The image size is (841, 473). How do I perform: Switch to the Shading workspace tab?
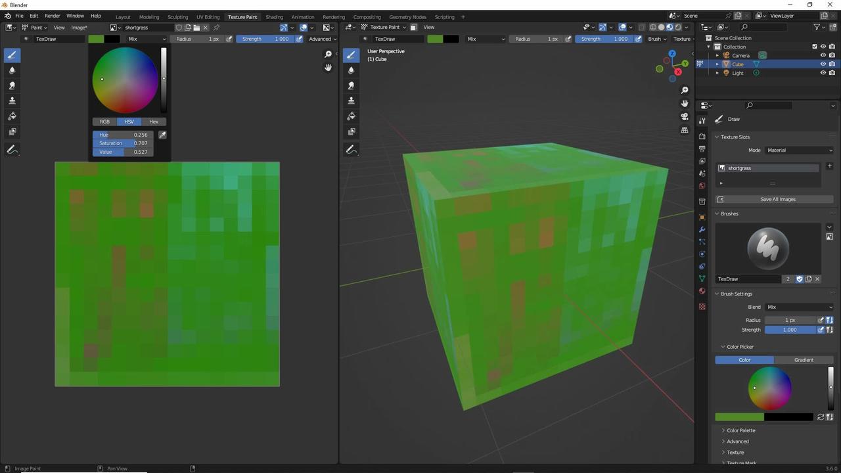click(x=274, y=16)
